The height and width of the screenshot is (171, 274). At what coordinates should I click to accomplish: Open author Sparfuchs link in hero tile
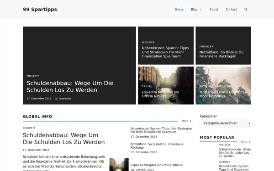65,98
